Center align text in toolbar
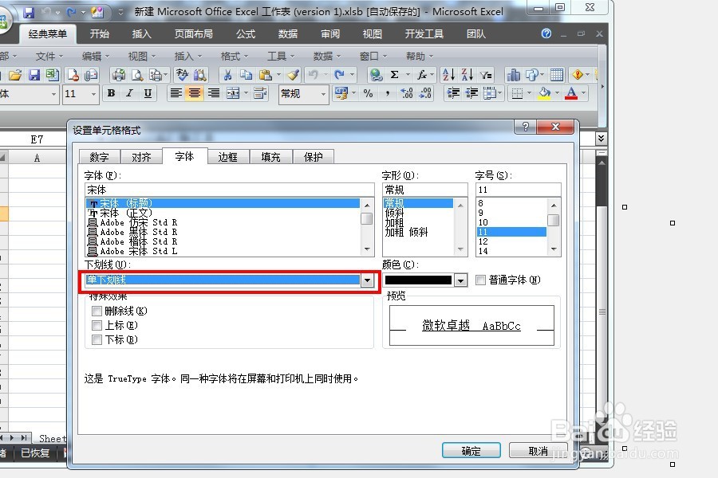718x478 pixels. pos(195,93)
